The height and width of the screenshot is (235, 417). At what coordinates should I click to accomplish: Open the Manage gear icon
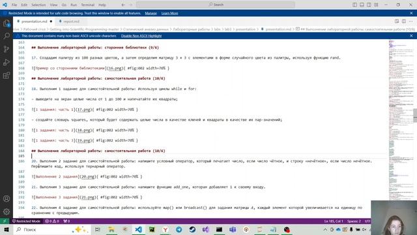7,211
